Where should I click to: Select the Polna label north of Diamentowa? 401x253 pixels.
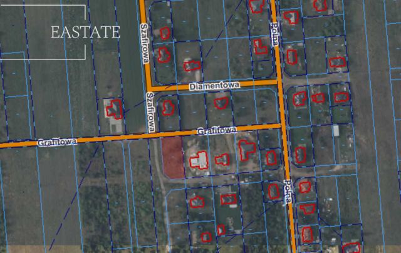coord(274,34)
